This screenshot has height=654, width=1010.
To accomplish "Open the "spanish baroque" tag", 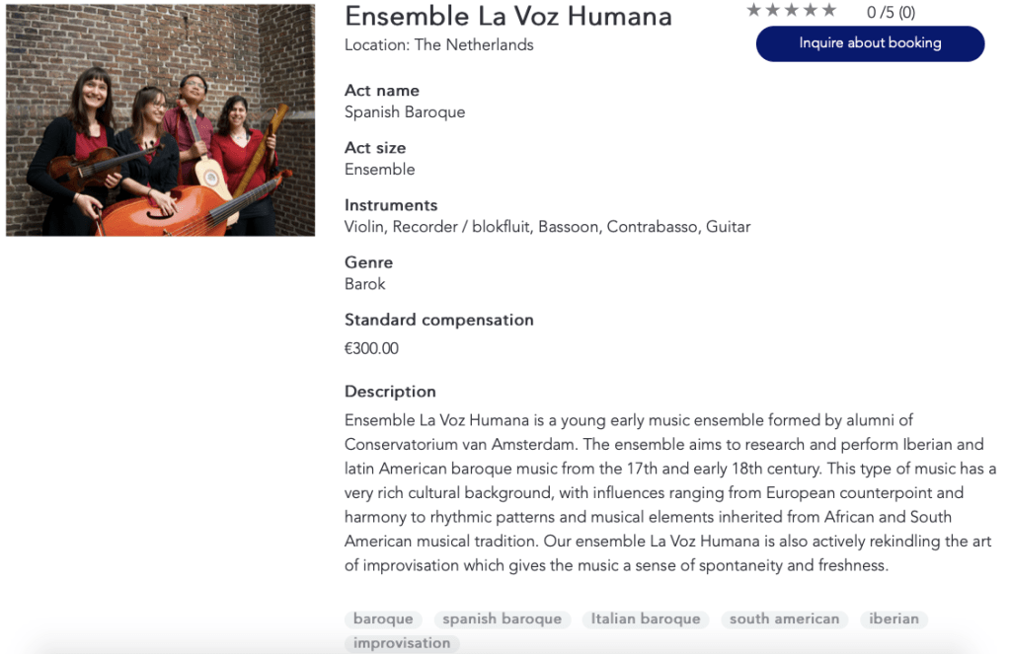I will (x=502, y=619).
